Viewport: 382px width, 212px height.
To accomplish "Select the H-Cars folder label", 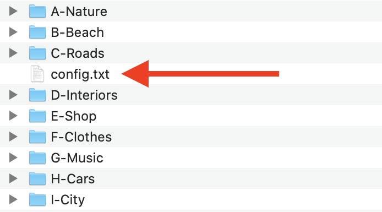I will [73, 179].
